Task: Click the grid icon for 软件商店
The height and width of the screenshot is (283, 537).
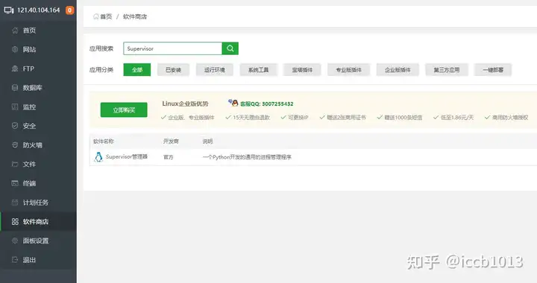Action: coord(15,222)
